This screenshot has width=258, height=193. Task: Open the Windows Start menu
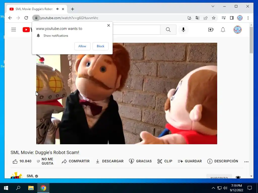point(6,188)
